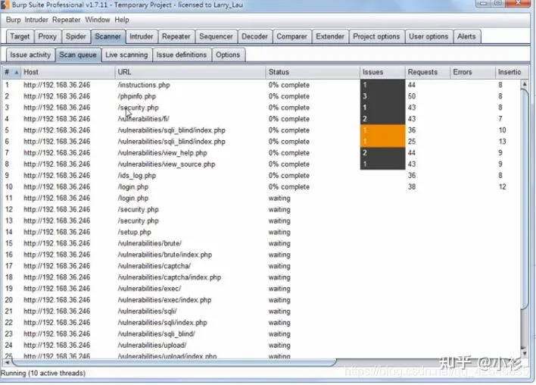Sort by the URL column header

point(190,72)
